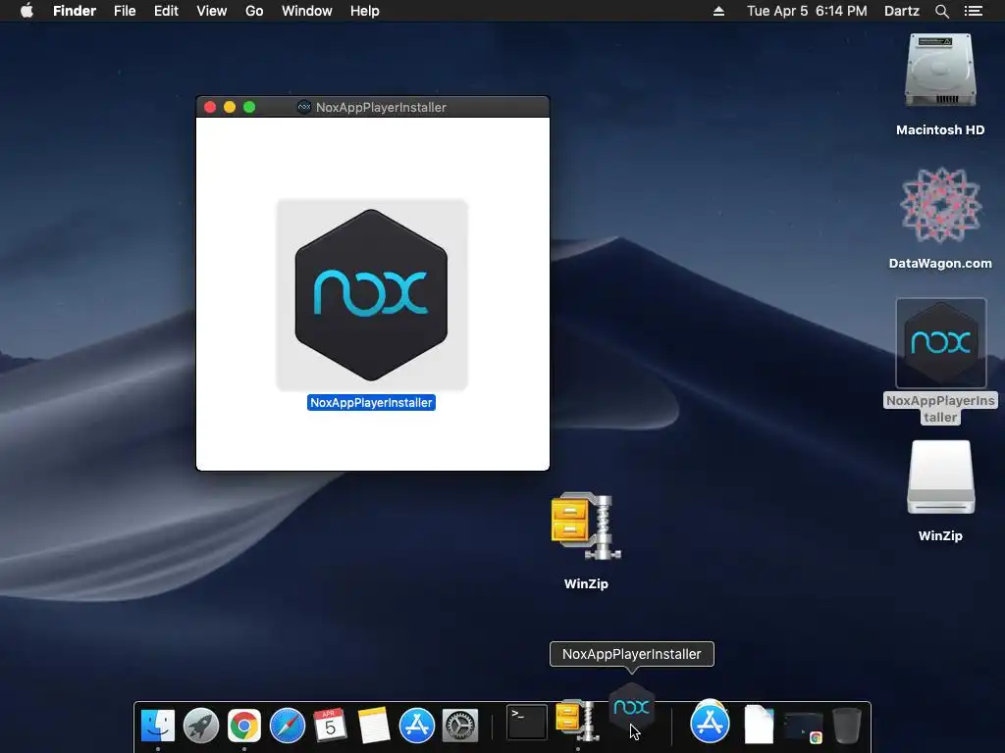
Task: Select Macintosh HD drive on desktop
Action: 940,71
